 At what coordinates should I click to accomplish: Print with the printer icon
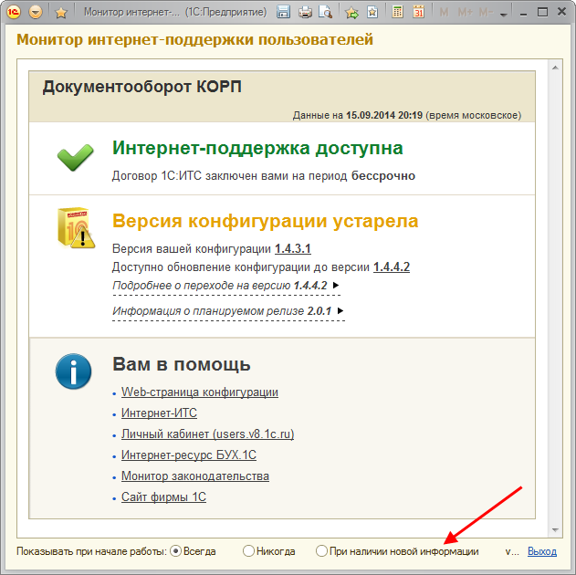coord(305,13)
